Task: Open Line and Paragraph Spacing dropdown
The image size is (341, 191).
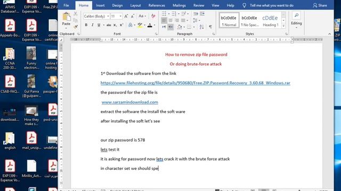Action: 197,20
